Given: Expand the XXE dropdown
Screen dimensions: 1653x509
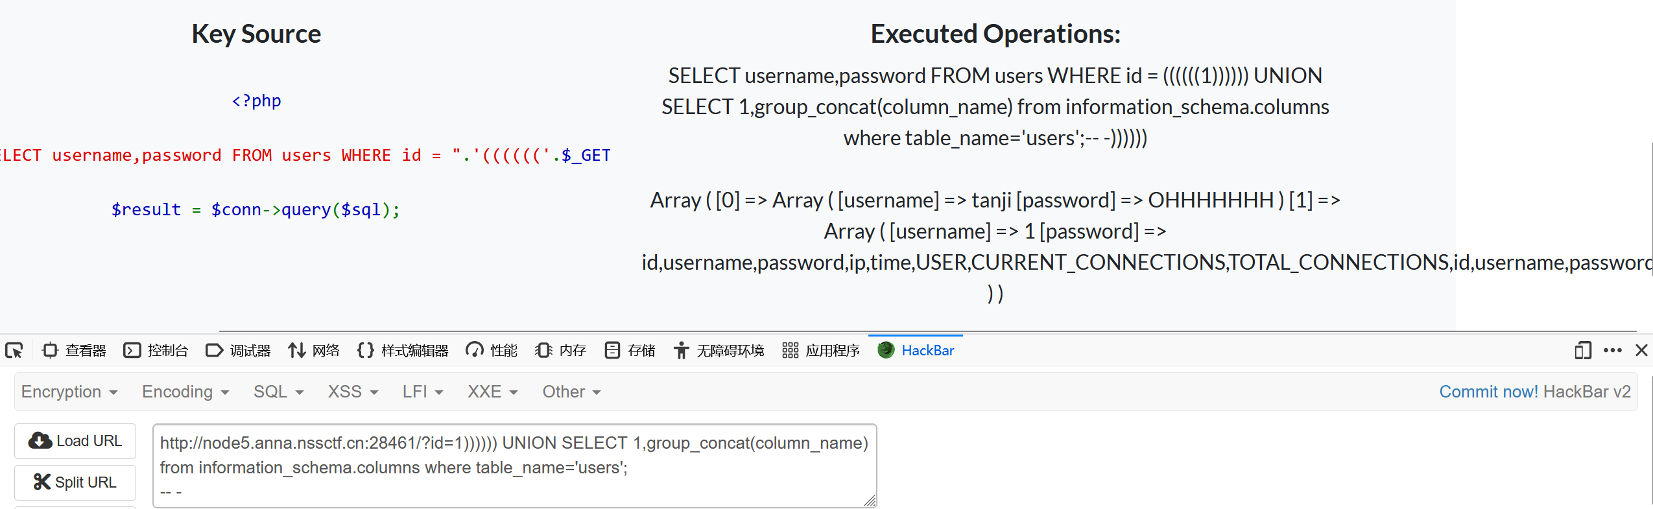Looking at the screenshot, I should tap(493, 392).
